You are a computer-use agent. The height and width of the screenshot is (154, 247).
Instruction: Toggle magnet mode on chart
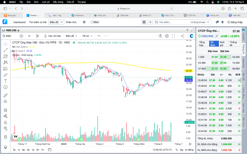(x=5, y=110)
